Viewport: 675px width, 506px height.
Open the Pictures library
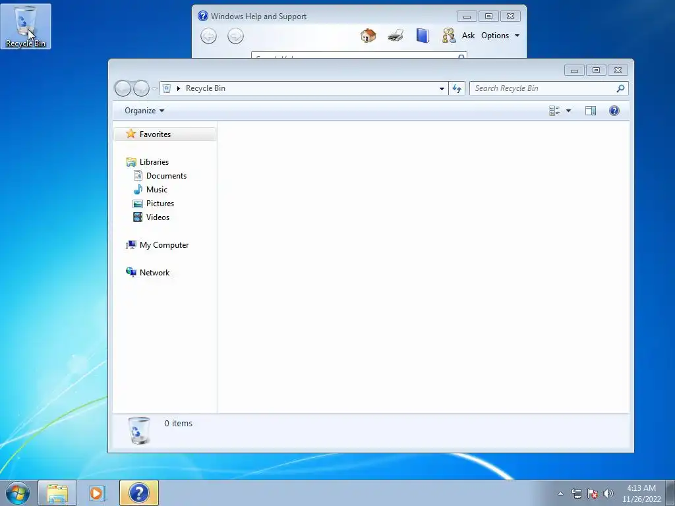pyautogui.click(x=160, y=204)
